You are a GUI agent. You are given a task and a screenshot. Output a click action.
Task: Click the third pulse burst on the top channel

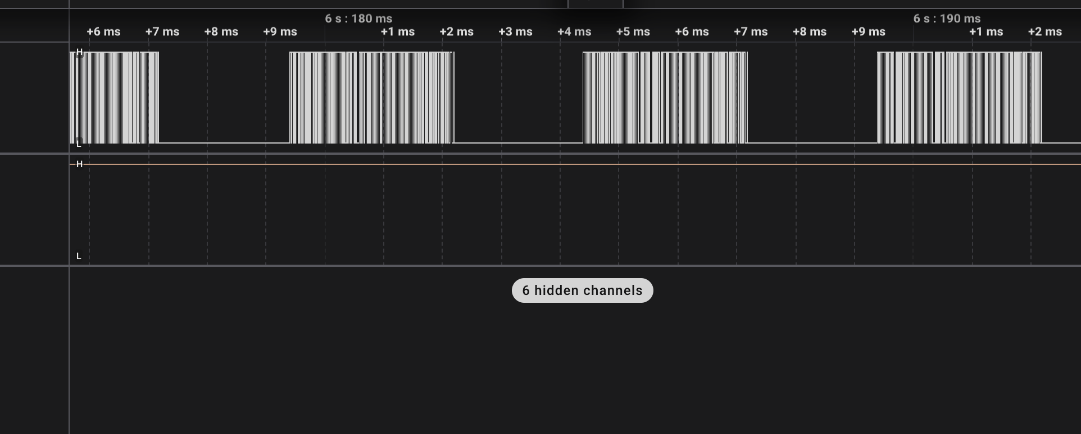(x=665, y=98)
